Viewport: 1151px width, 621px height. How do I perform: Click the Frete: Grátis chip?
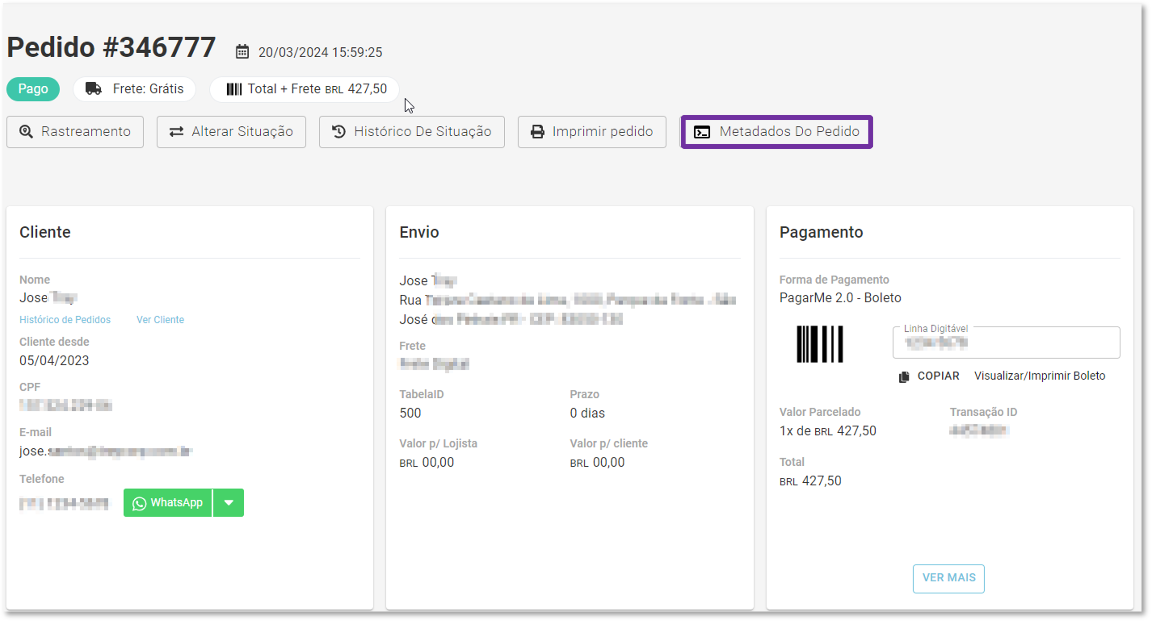pos(134,89)
